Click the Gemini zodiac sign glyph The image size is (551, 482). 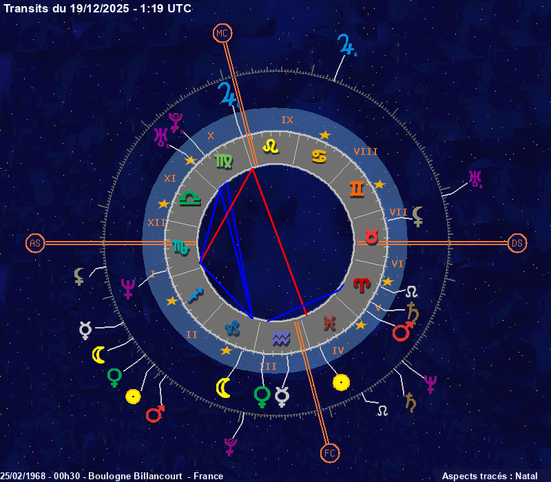356,189
